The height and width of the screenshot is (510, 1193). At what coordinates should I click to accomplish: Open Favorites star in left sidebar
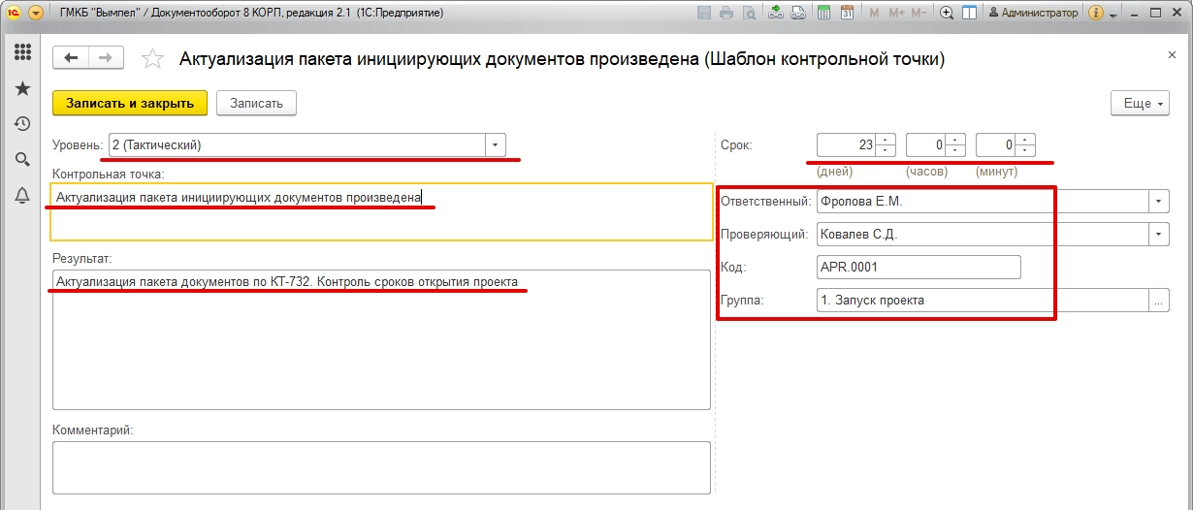pos(21,88)
